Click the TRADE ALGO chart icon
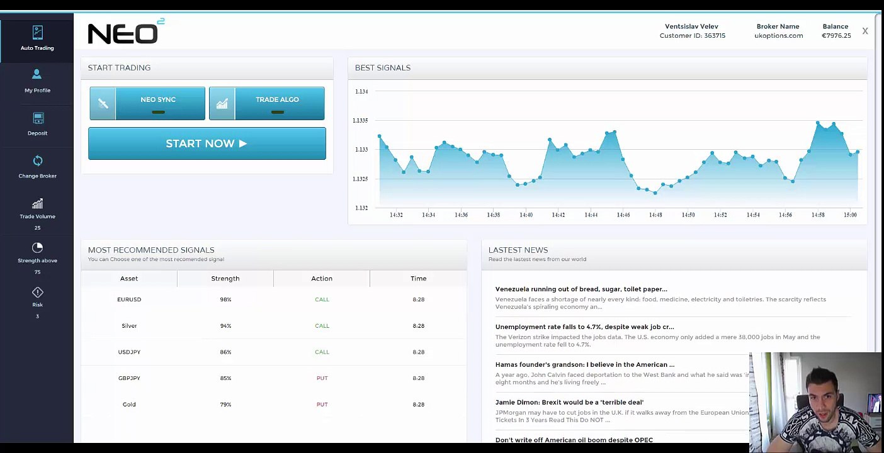This screenshot has height=453, width=884. 222,104
